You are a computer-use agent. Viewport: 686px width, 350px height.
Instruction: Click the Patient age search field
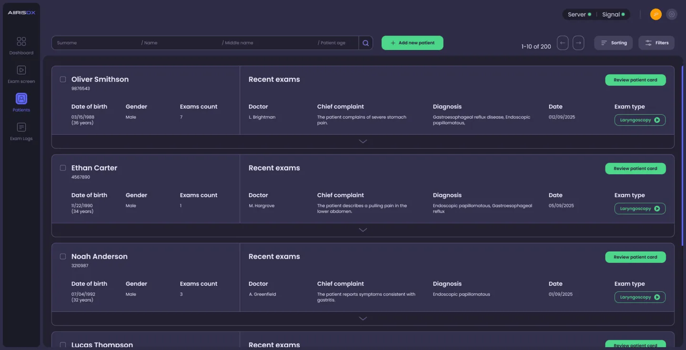[337, 43]
